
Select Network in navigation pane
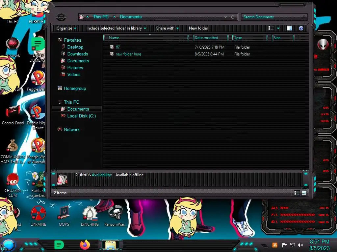point(71,129)
